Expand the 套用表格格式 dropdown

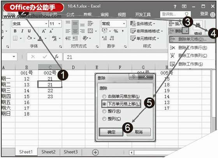(162, 31)
